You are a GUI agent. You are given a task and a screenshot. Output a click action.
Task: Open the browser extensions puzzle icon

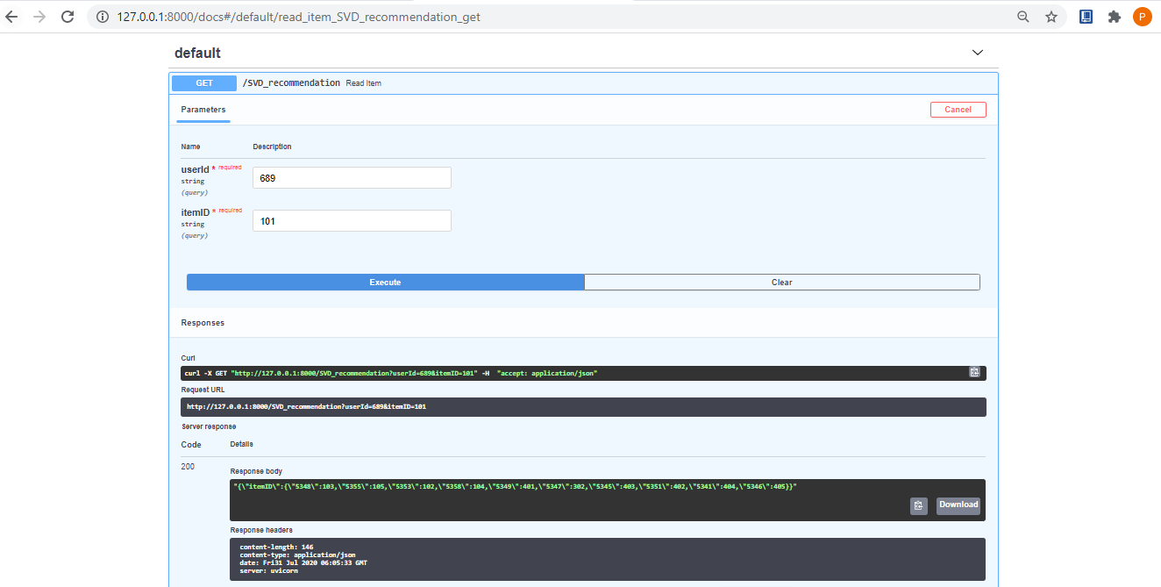(x=1114, y=16)
